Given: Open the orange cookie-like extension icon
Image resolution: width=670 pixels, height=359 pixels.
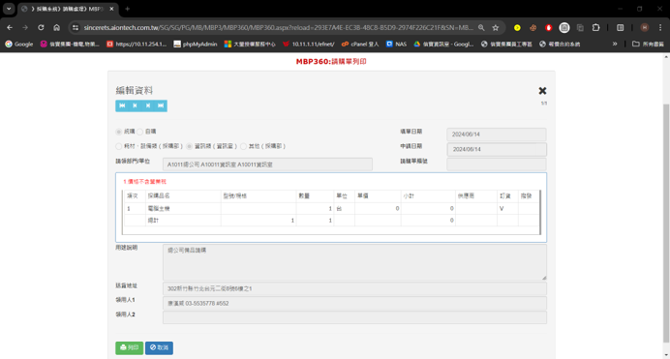Looking at the screenshot, I should coord(533,27).
